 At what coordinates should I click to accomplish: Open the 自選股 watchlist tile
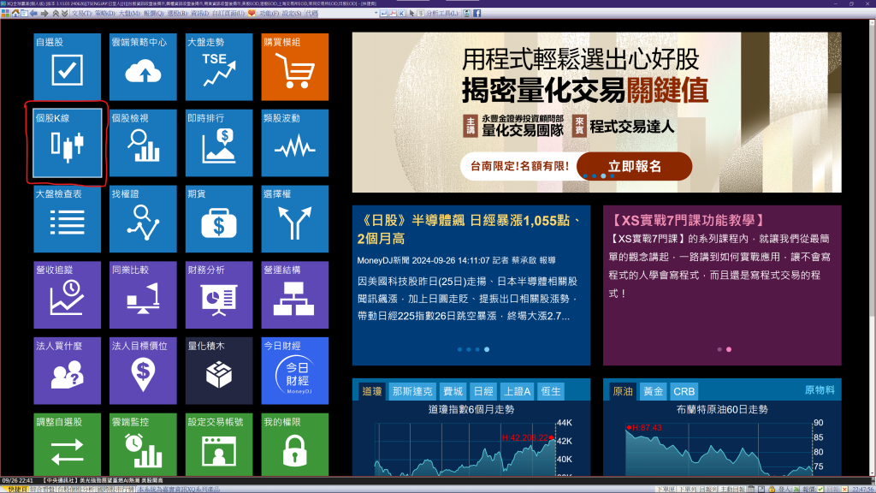(x=67, y=67)
